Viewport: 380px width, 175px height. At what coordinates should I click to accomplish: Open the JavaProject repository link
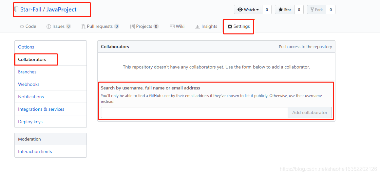(61, 10)
